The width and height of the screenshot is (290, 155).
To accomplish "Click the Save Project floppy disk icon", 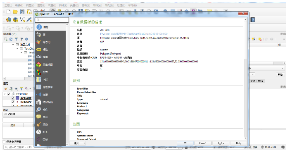I will tap(22, 12).
